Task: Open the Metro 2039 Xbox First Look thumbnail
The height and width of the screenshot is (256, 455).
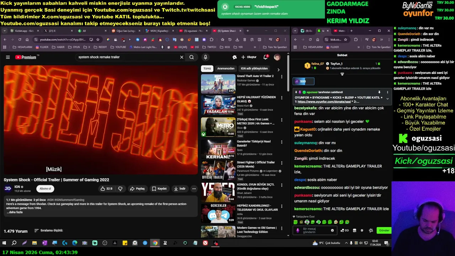Action: (218, 127)
